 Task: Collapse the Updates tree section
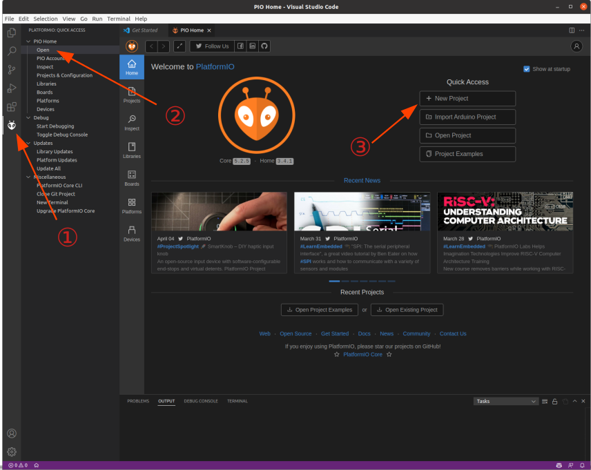[x=28, y=143]
